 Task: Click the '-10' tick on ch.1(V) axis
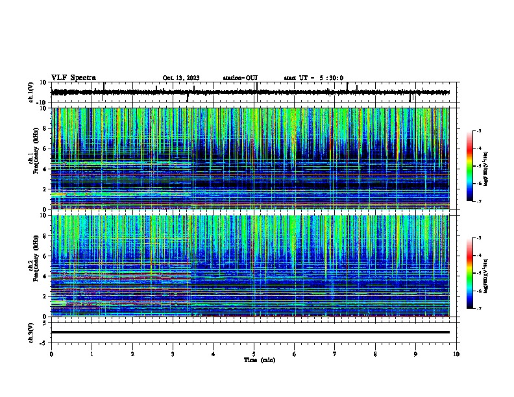tap(42, 103)
